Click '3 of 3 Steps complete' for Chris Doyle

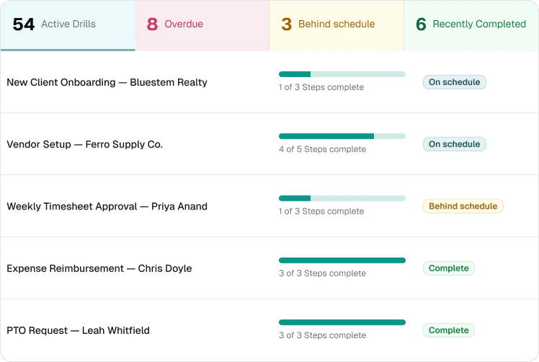322,273
